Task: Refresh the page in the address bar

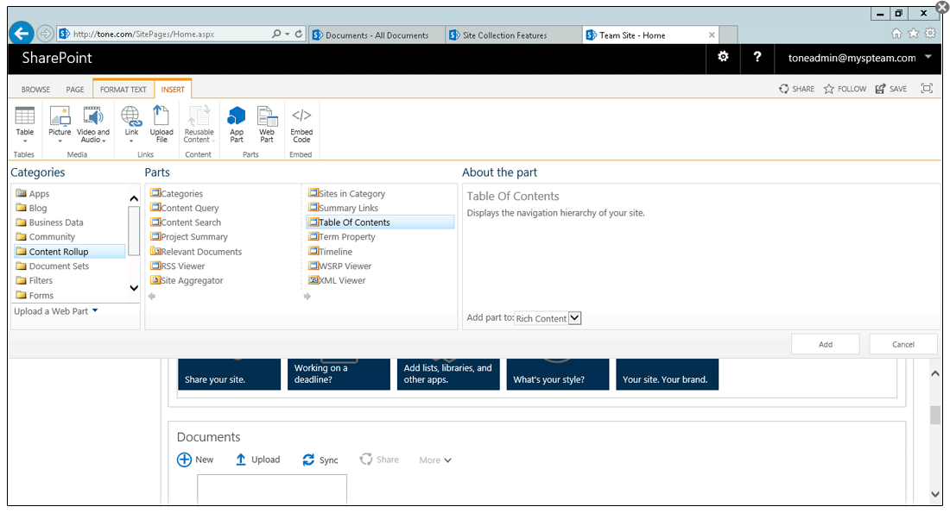Action: [299, 34]
